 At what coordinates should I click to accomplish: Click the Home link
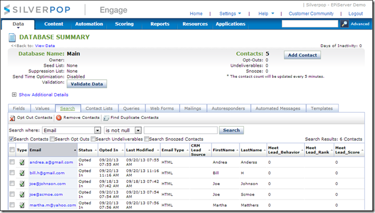click(196, 14)
